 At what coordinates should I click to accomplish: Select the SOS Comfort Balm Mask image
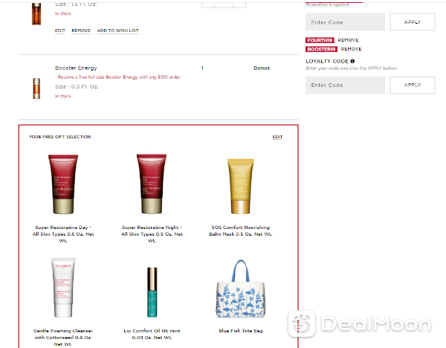[241, 186]
